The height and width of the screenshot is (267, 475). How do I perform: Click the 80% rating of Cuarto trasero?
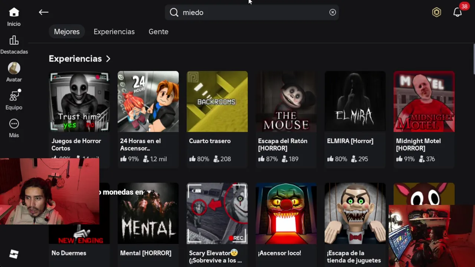199,159
